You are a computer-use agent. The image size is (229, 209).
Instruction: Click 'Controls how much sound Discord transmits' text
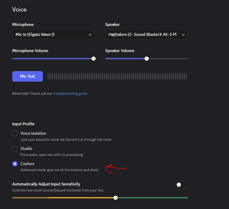[58, 190]
